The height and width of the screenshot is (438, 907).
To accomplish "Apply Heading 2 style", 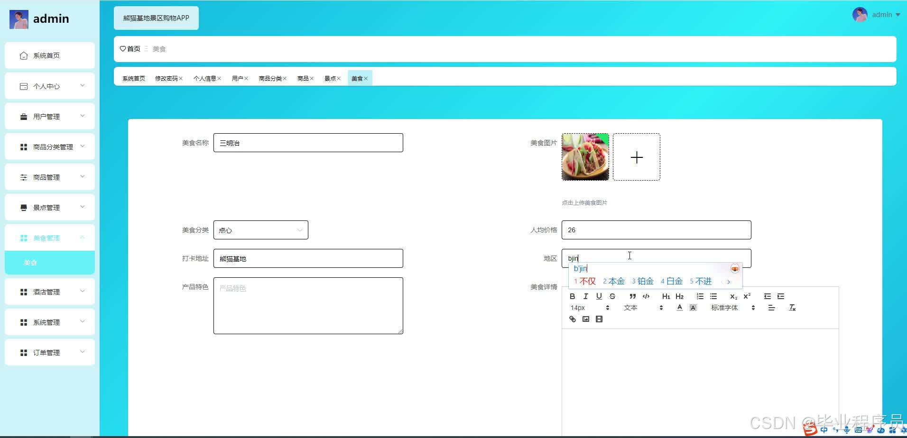I will click(x=679, y=296).
